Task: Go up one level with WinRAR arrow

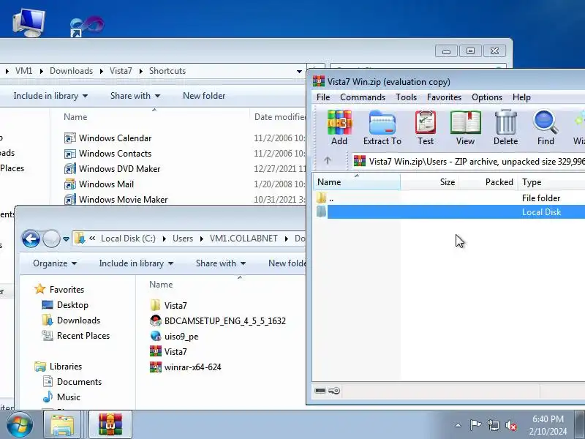Action: tap(327, 160)
